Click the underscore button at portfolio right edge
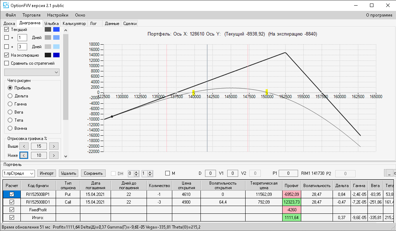 click(389, 173)
